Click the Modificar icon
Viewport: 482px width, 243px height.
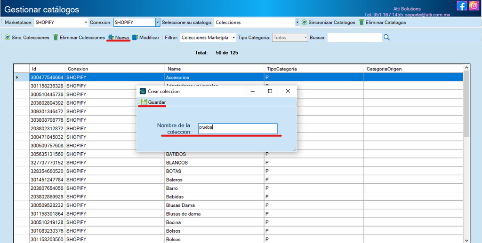pyautogui.click(x=135, y=38)
